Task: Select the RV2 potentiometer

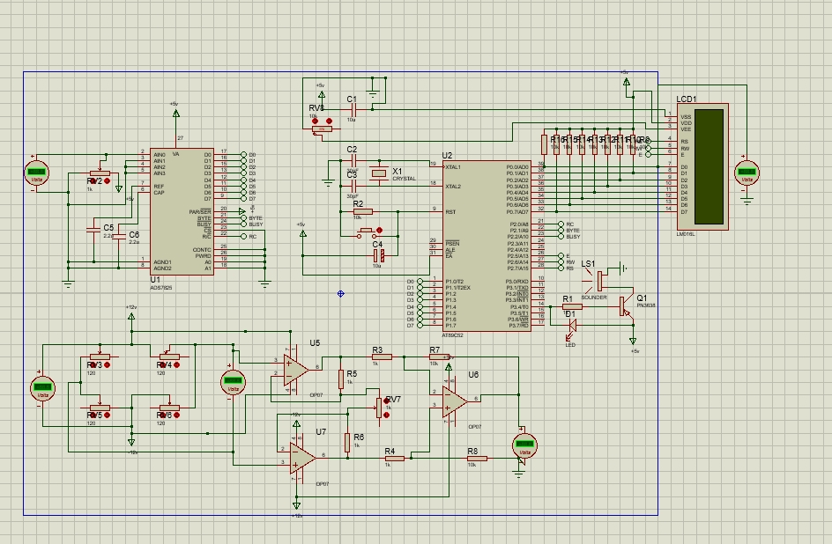Action: [100, 173]
